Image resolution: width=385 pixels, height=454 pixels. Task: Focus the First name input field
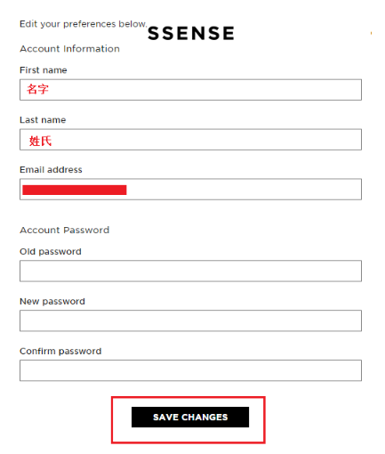click(x=190, y=90)
